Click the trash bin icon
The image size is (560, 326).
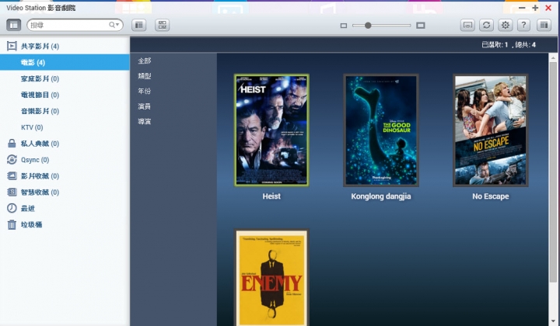(x=12, y=224)
